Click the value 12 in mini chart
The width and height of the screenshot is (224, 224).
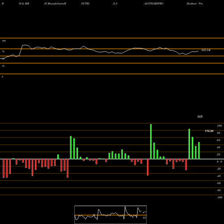144,218
